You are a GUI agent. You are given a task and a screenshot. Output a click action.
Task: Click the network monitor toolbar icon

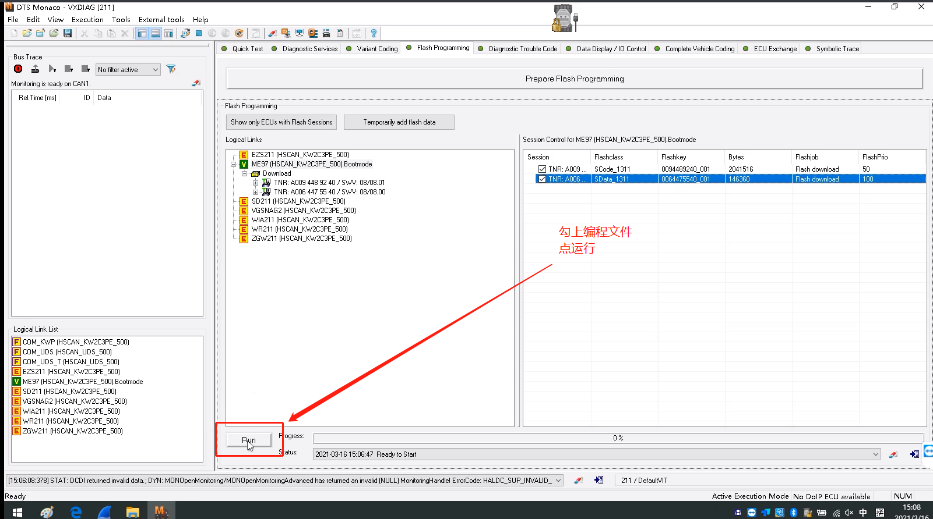click(300, 33)
